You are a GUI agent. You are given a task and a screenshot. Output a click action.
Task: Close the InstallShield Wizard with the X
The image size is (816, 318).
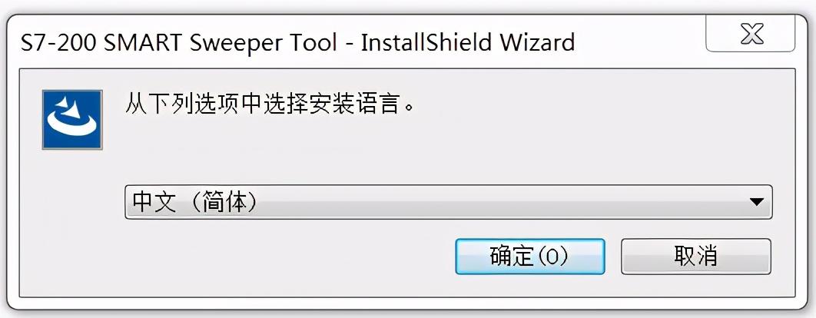(751, 35)
